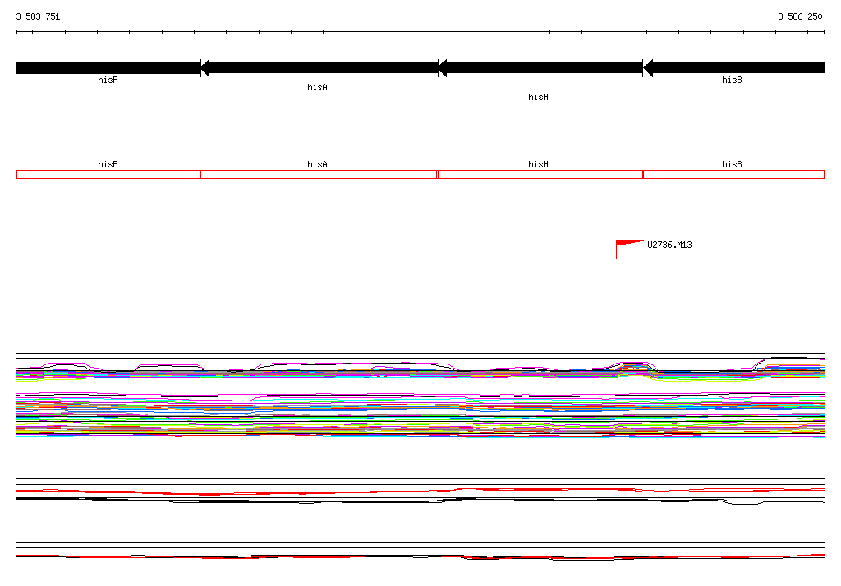This screenshot has width=841, height=586.
Task: Click the red hisH outlined box
Action: tap(540, 174)
